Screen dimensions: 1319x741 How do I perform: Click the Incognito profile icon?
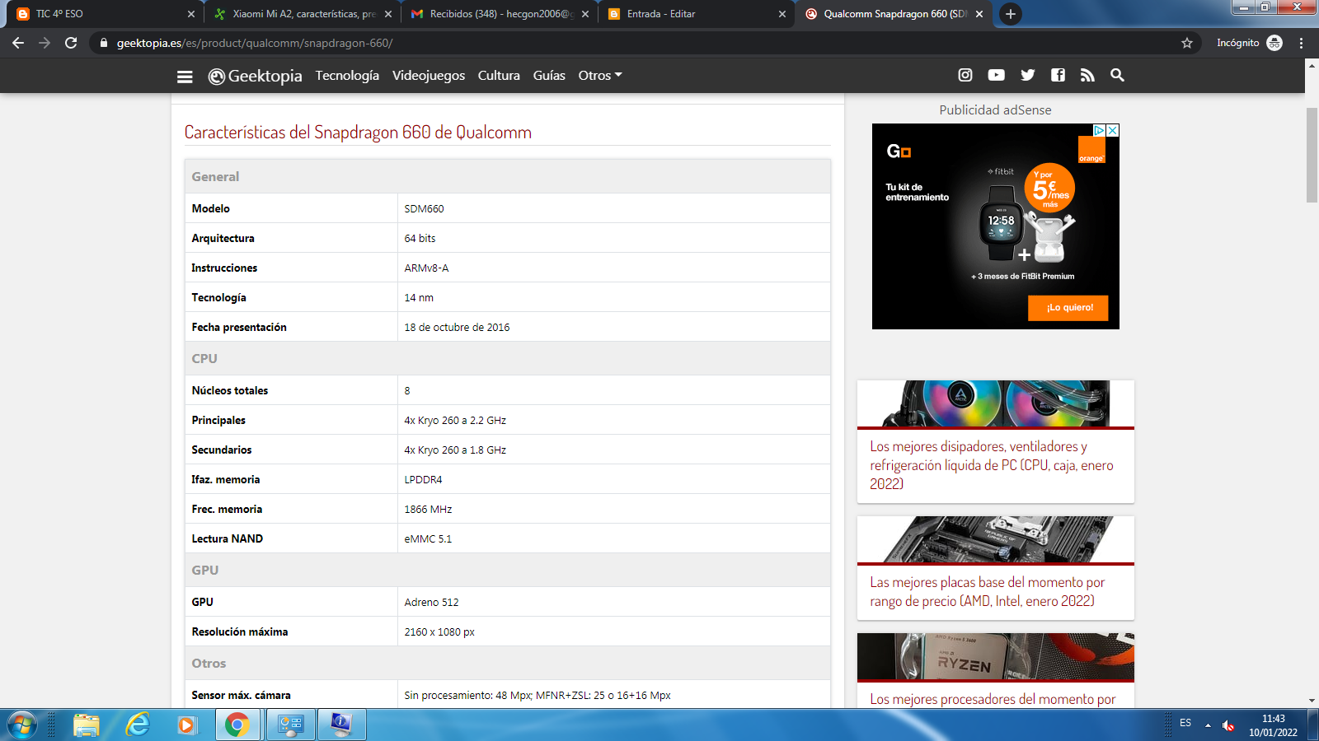tap(1274, 43)
